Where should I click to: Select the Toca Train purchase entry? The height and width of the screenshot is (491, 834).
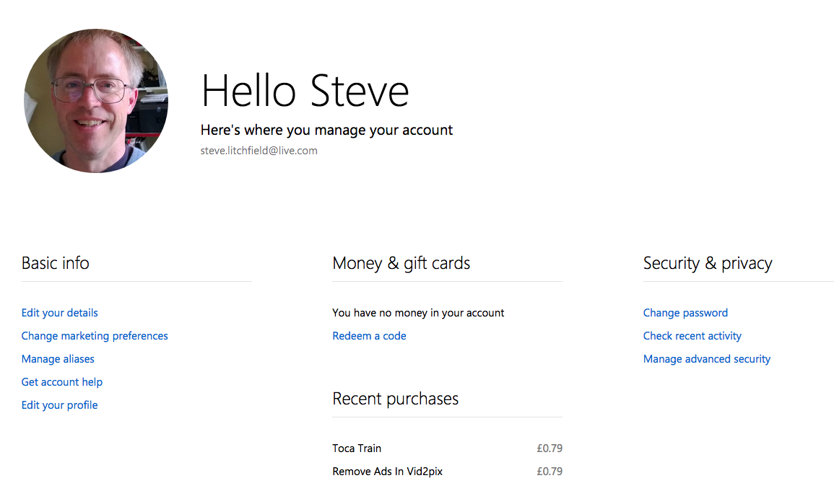[x=357, y=448]
